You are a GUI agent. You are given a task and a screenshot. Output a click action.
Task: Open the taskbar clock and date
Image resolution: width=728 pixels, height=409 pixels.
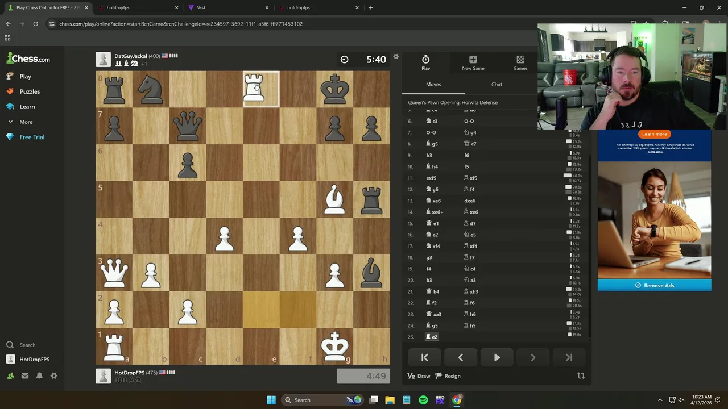tap(701, 400)
